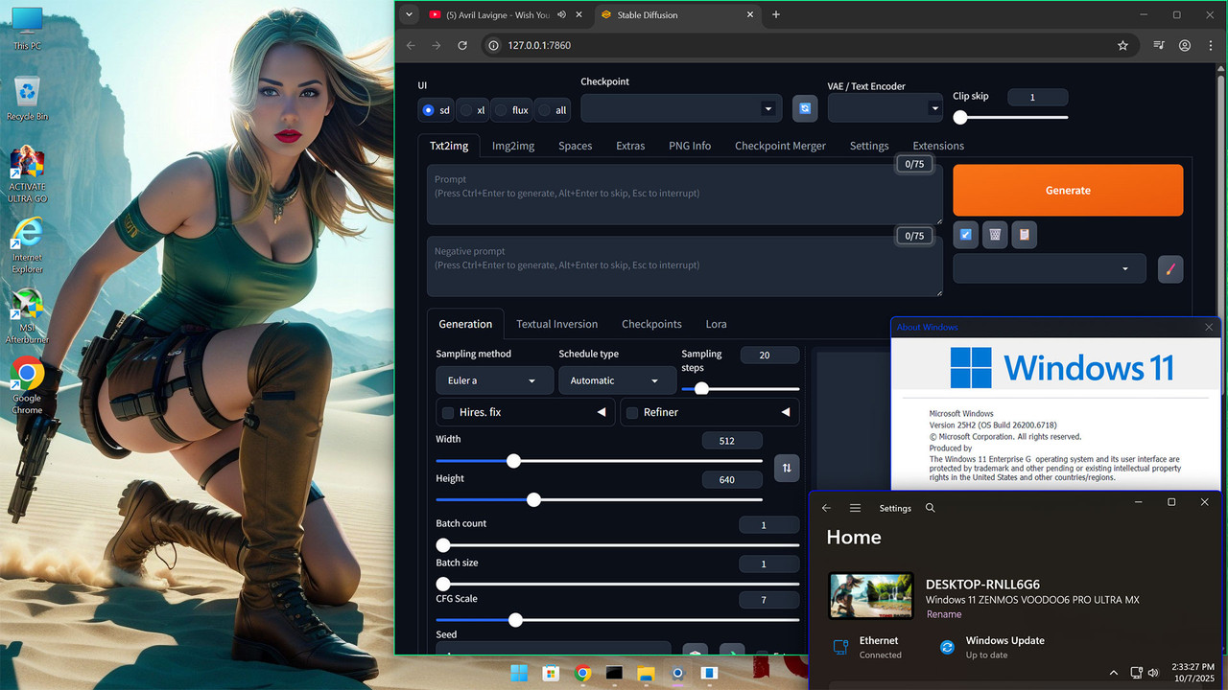Open Microsoft Store from taskbar
1228x690 pixels.
tap(551, 673)
